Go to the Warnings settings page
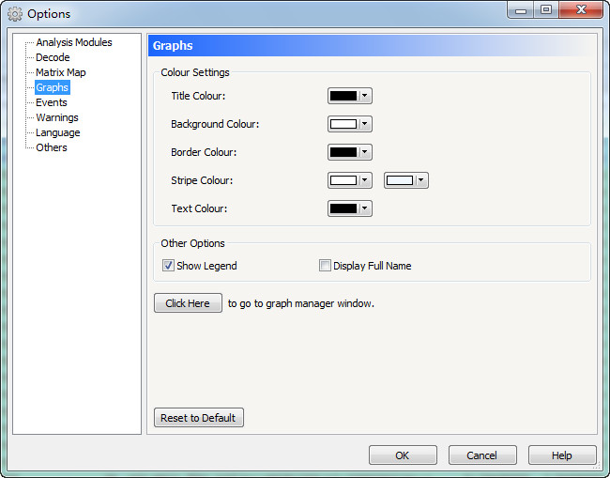This screenshot has height=478, width=610. point(56,117)
